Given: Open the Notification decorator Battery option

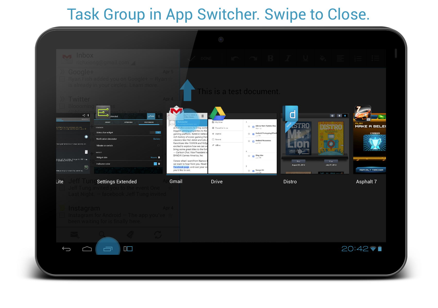Looking at the screenshot, I should pos(156,139).
